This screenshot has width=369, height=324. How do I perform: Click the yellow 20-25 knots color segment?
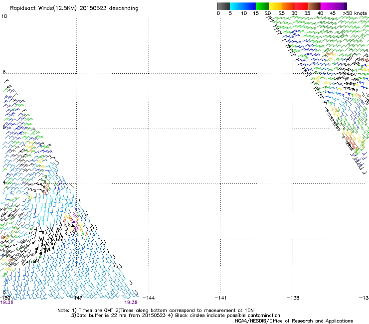coord(275,6)
